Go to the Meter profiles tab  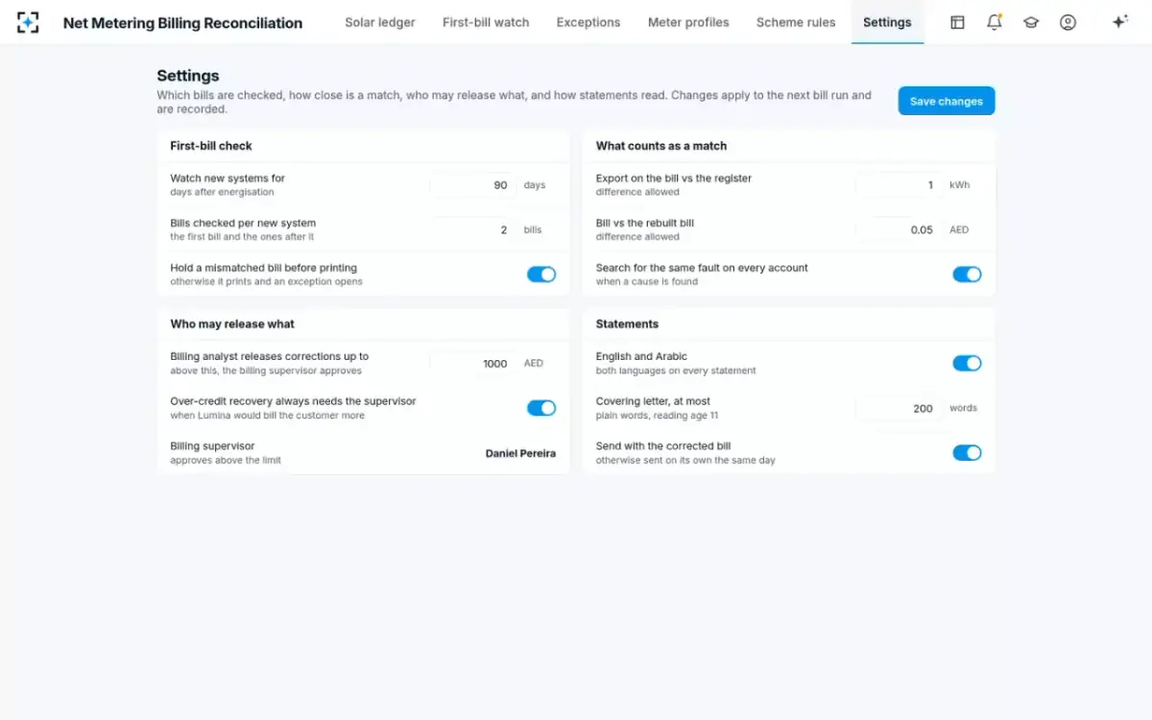[688, 22]
